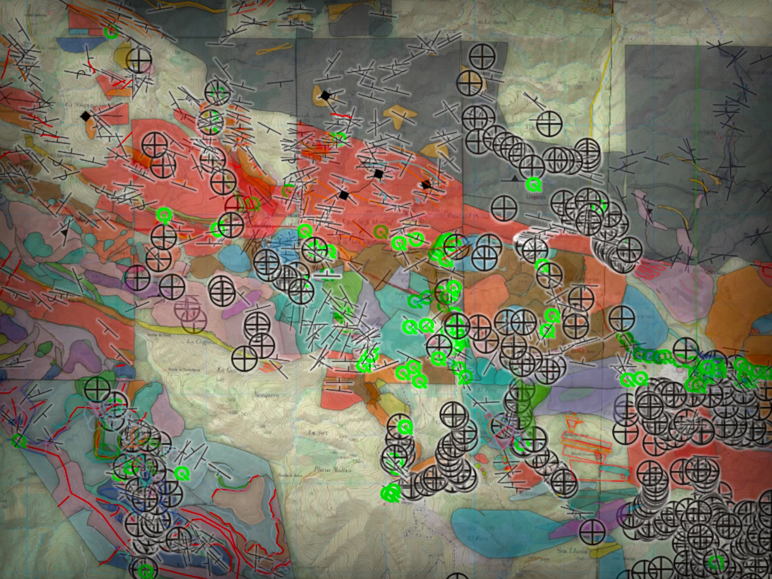This screenshot has width=772, height=579.
Task: Click the isolated green Q marker at far left edge
Action: [18, 441]
